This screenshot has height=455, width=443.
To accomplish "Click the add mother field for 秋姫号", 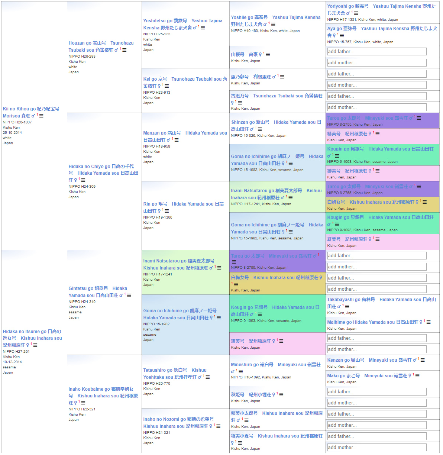I will pos(376,403).
